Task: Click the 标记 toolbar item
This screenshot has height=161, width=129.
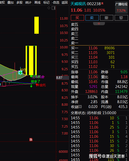Action: pos(46,2)
